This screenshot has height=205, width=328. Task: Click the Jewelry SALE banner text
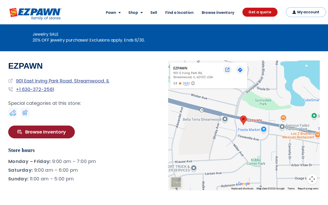(x=46, y=34)
